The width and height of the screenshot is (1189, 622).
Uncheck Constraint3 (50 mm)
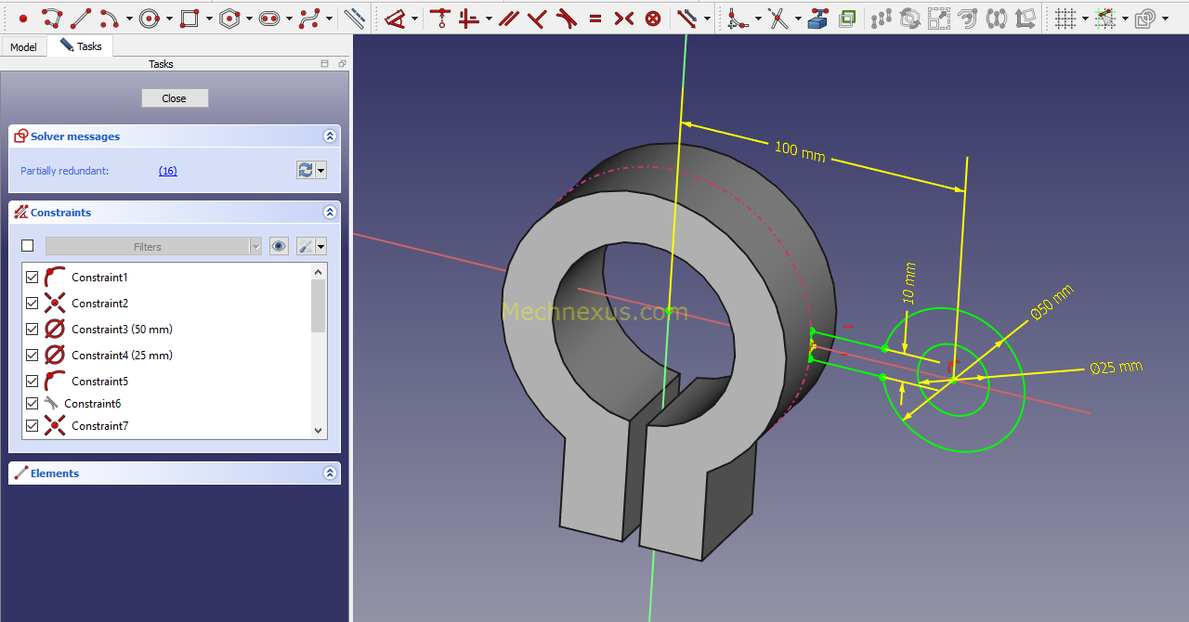click(31, 329)
